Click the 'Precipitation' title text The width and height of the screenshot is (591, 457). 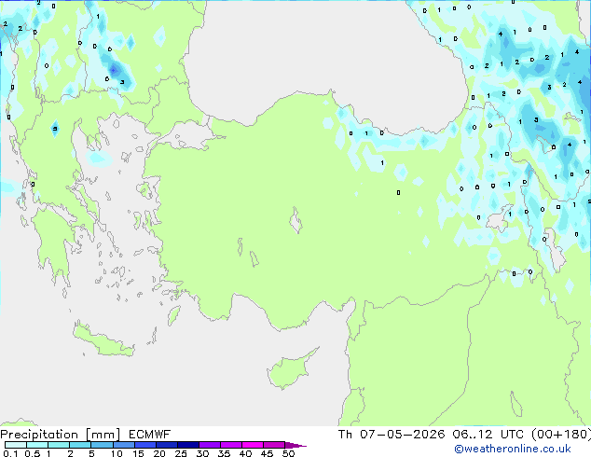[x=39, y=435]
